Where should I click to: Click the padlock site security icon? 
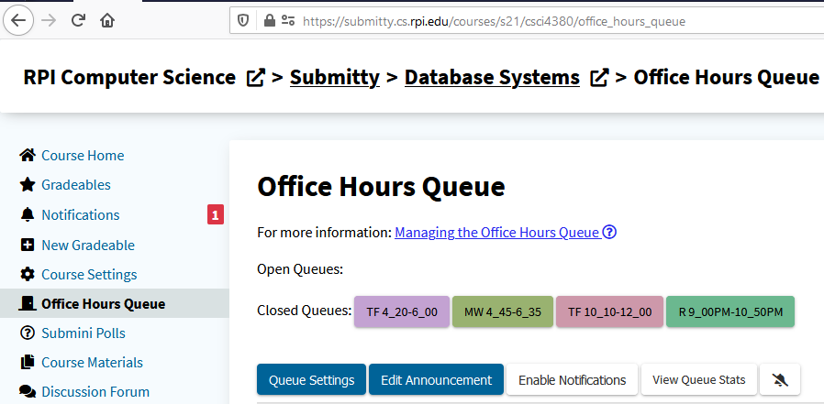[269, 20]
